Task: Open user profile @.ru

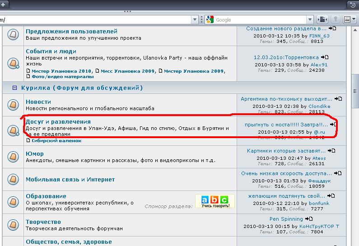Action: [319, 132]
